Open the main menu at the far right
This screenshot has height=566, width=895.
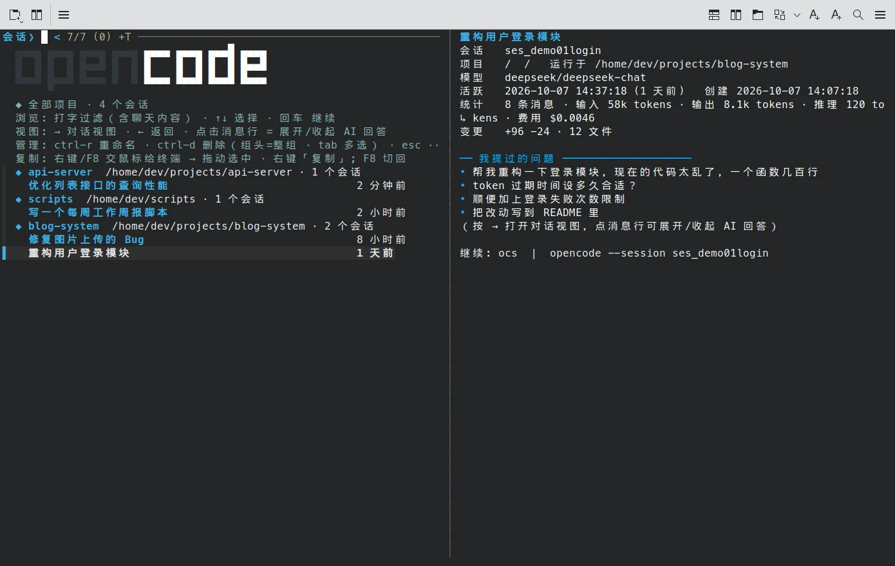pyautogui.click(x=880, y=15)
